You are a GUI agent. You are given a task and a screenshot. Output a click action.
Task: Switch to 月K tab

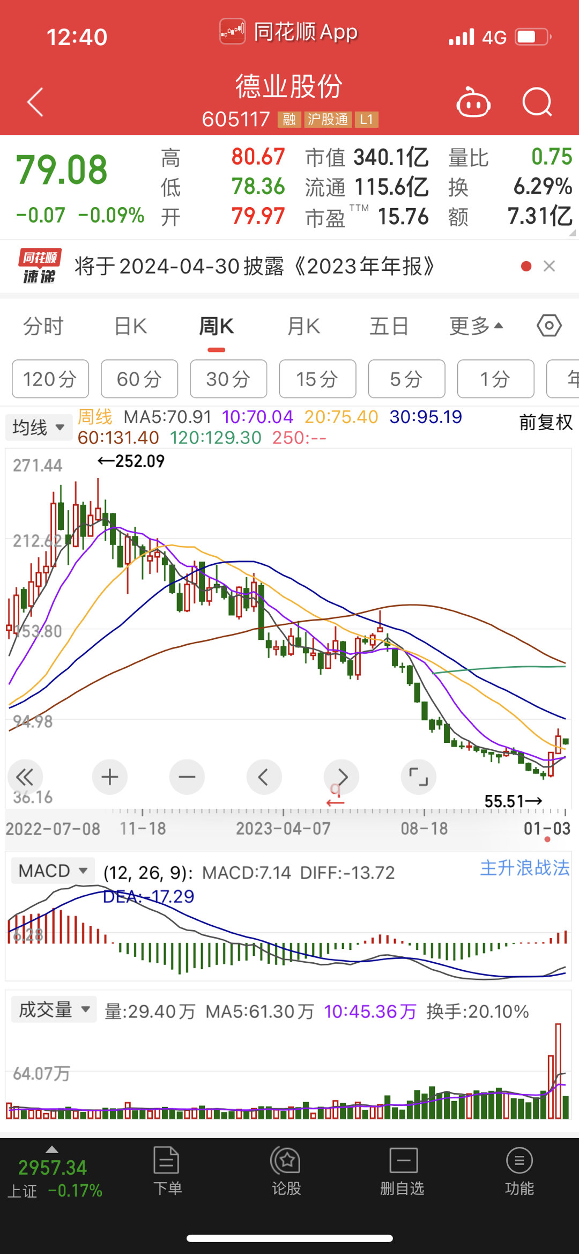click(303, 326)
